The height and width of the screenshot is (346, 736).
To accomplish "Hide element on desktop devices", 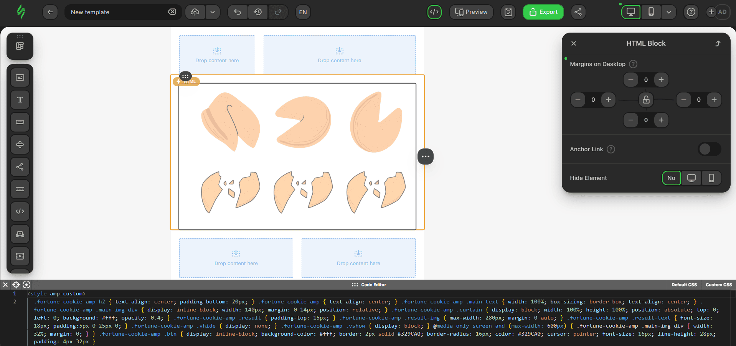I will point(691,178).
